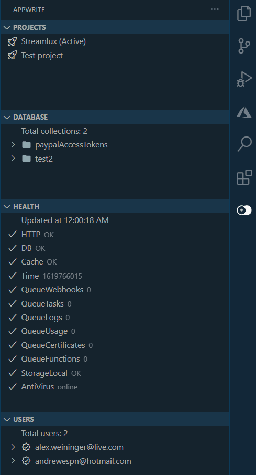Collapse the PROJECTS section

click(x=7, y=28)
